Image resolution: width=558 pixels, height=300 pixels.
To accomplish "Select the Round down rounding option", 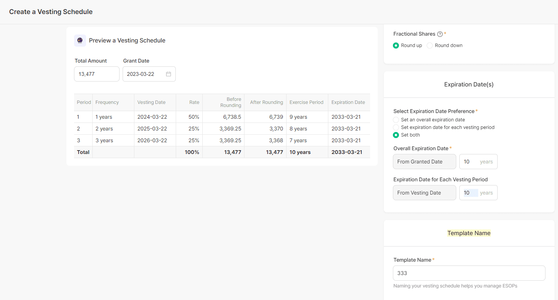I will tap(429, 45).
